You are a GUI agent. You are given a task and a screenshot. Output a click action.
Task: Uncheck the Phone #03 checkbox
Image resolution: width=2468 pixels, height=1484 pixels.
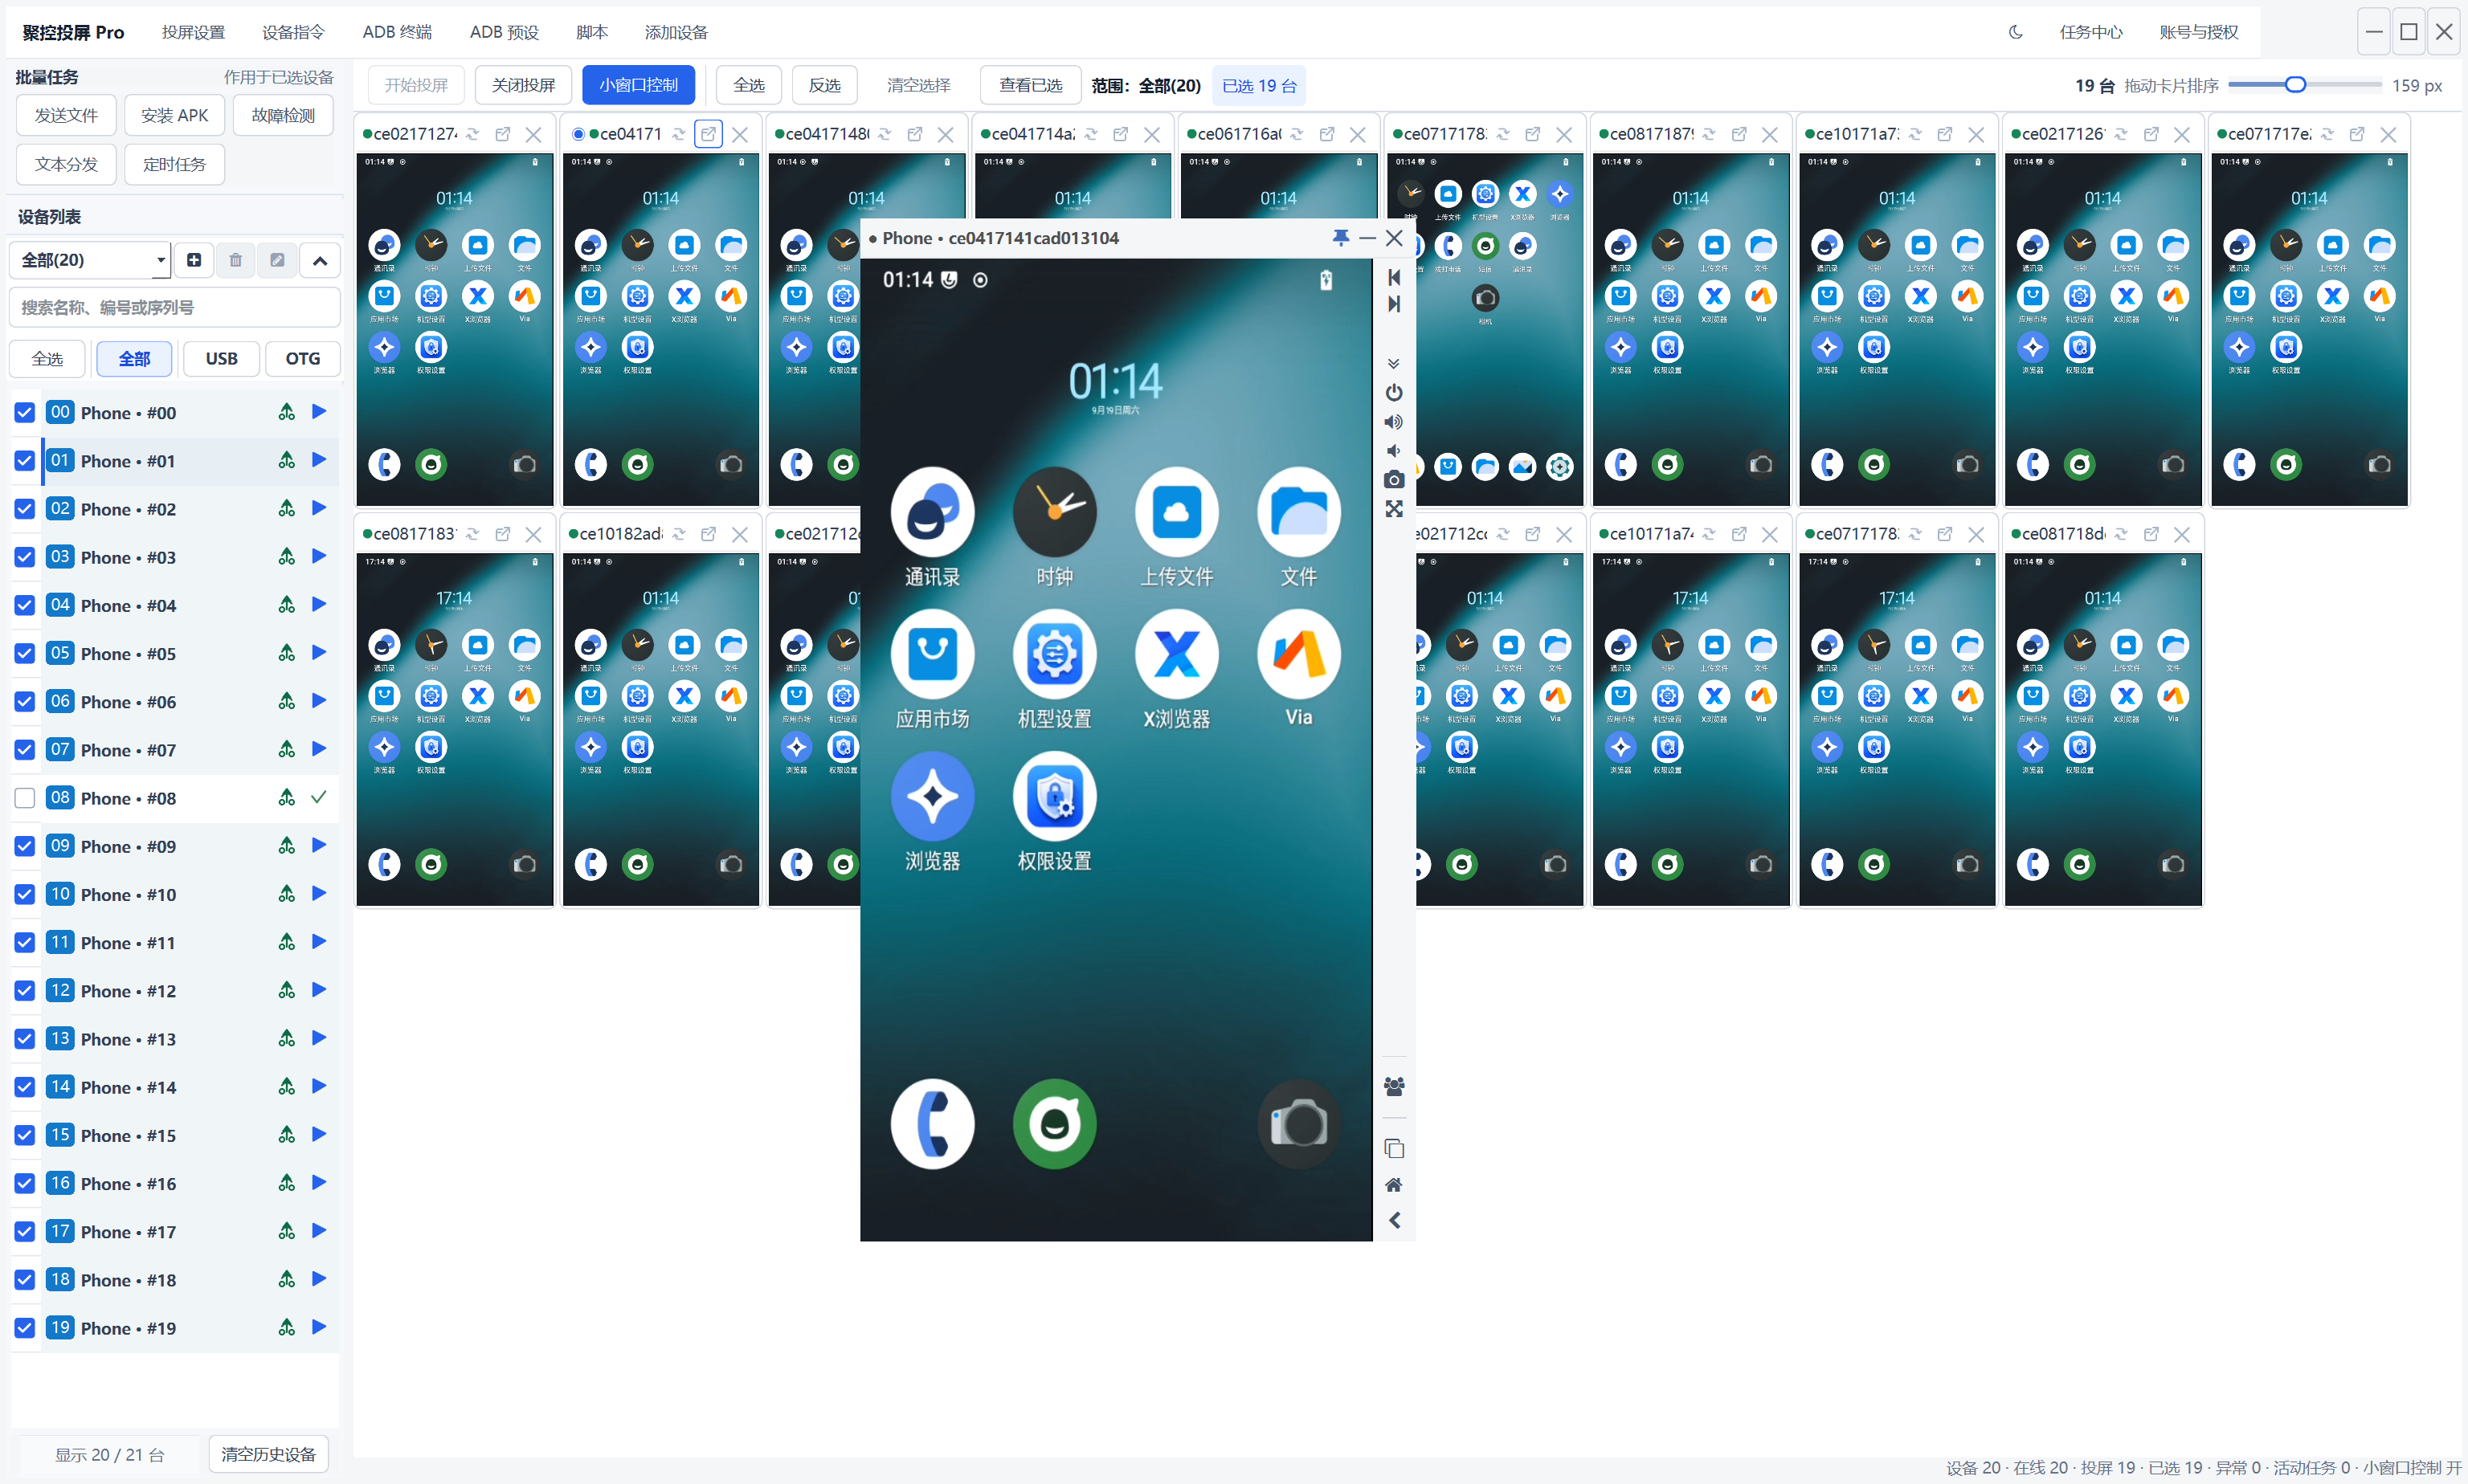coord(25,557)
